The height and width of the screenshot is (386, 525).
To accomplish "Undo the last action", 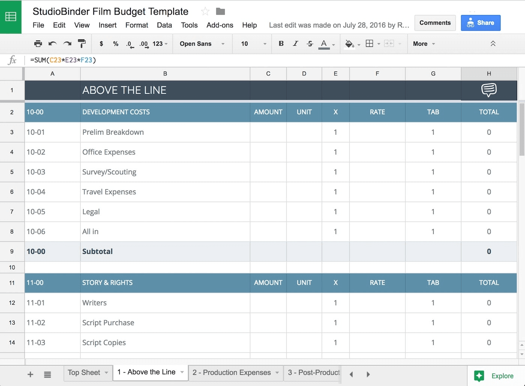I will click(52, 43).
